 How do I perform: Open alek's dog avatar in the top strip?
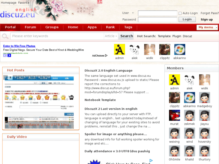[x=134, y=49]
